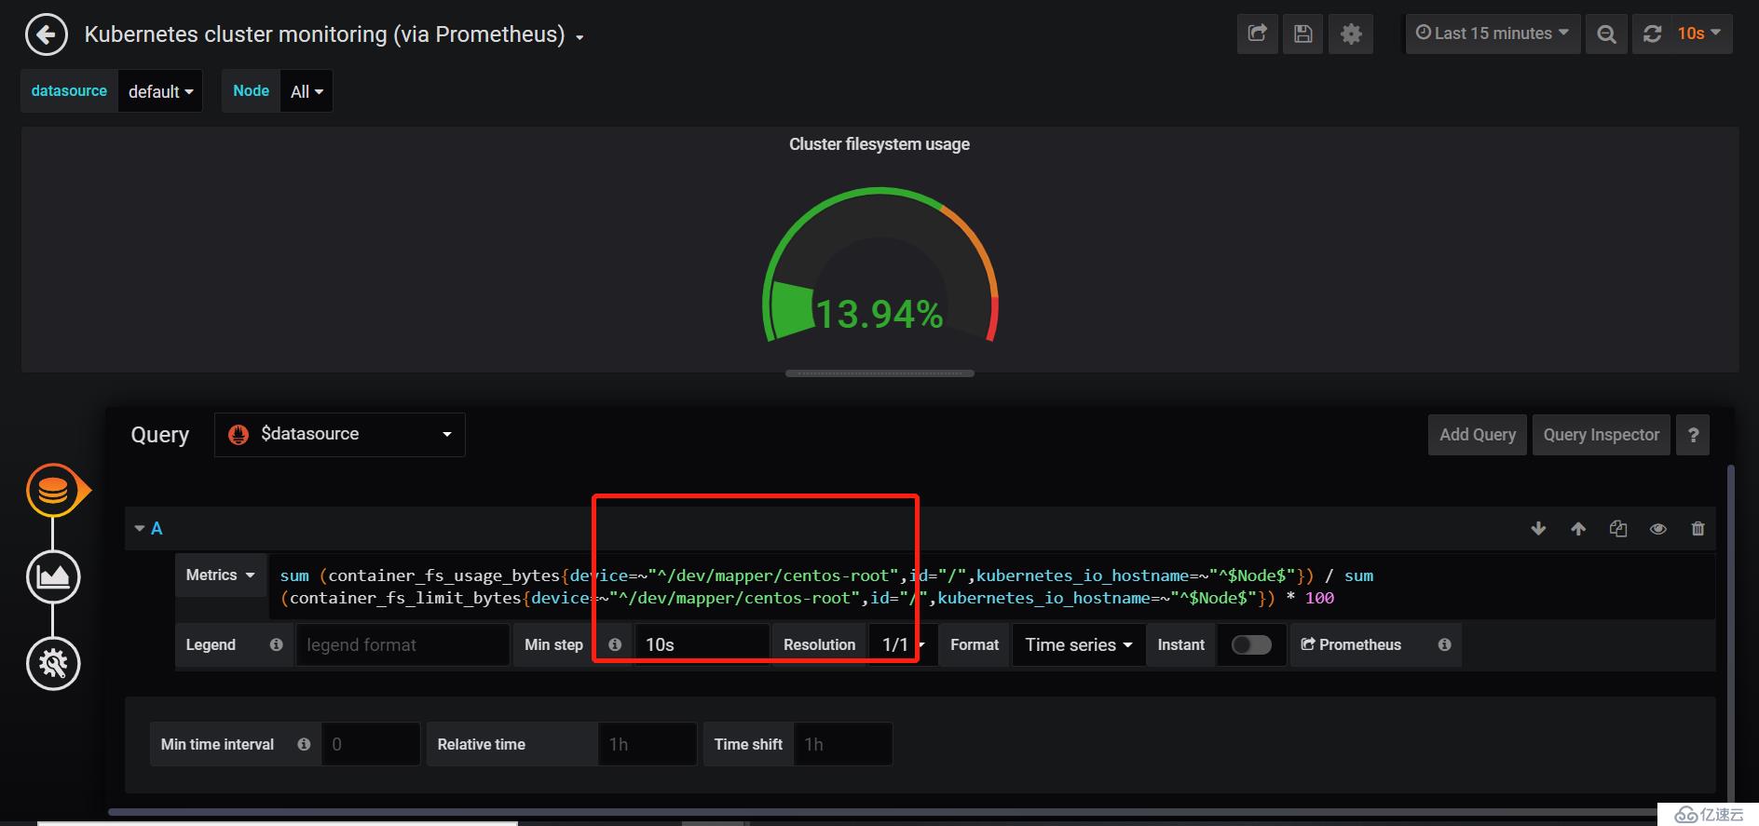Focus the Min time interval input
This screenshot has height=826, width=1759.
tap(371, 744)
